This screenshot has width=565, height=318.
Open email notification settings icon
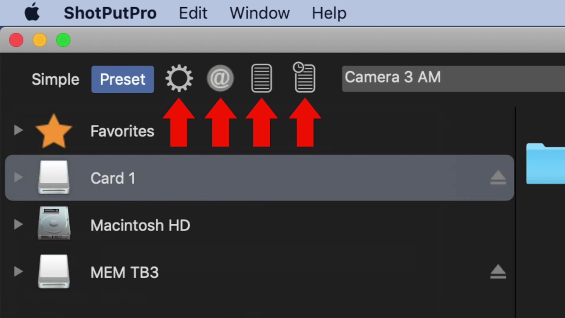pos(220,79)
